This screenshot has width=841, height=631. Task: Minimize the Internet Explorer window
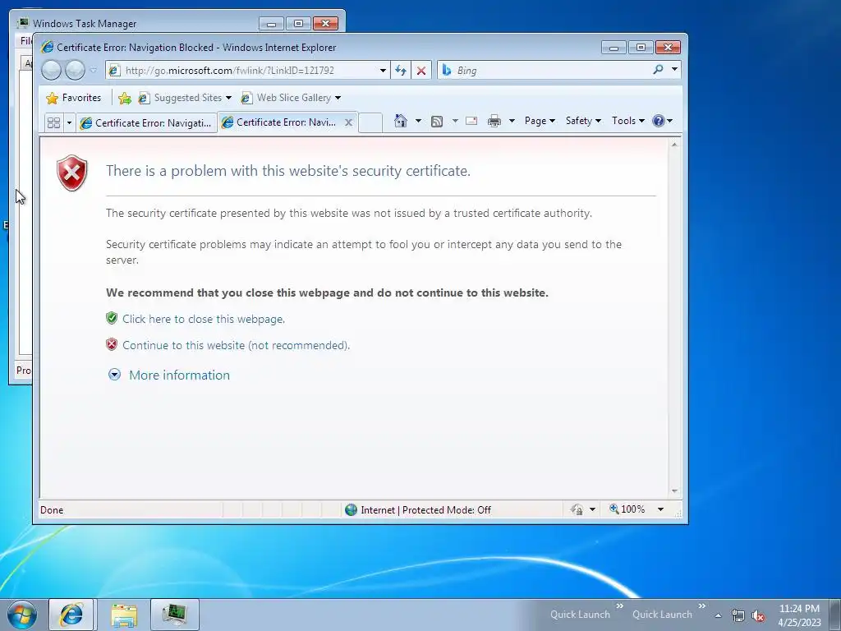[x=614, y=47]
